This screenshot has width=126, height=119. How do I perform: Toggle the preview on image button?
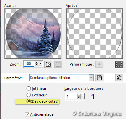119,64
